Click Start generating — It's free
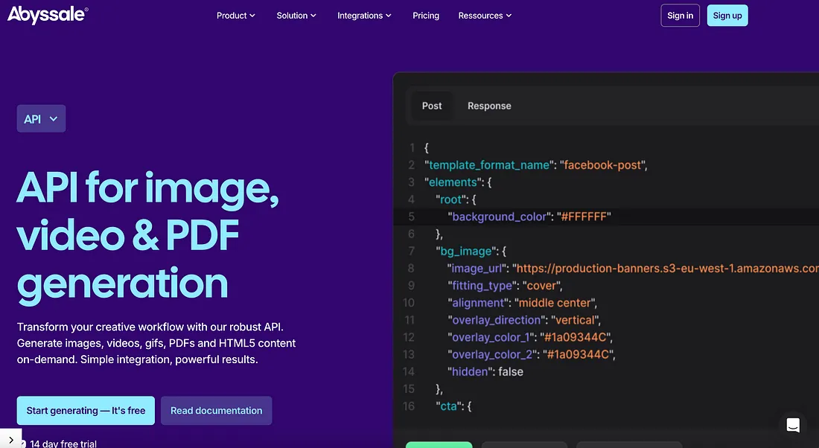The image size is (819, 448). pyautogui.click(x=86, y=410)
